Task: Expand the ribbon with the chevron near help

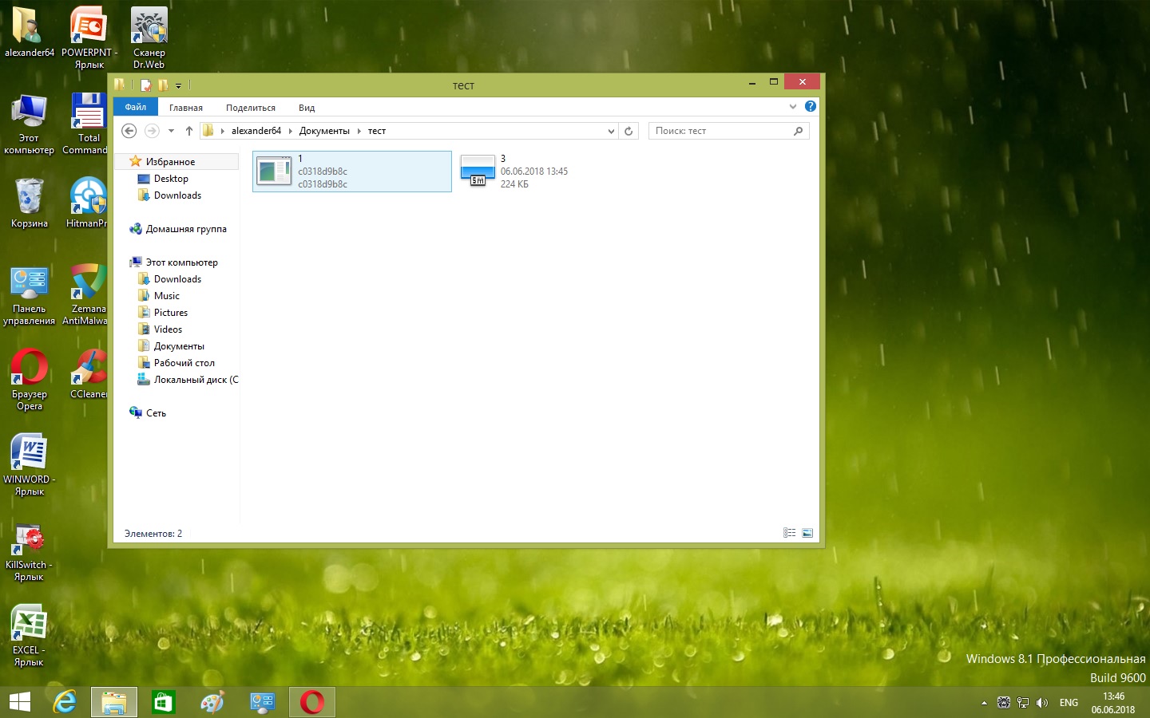Action: pos(792,106)
